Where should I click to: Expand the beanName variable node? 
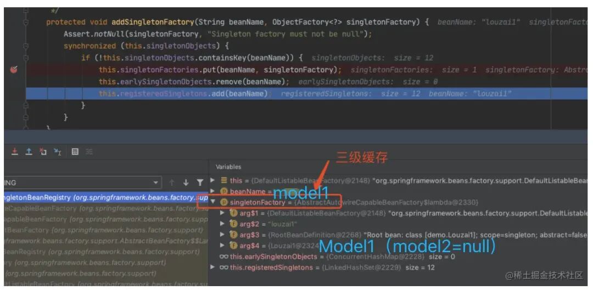[x=213, y=191]
